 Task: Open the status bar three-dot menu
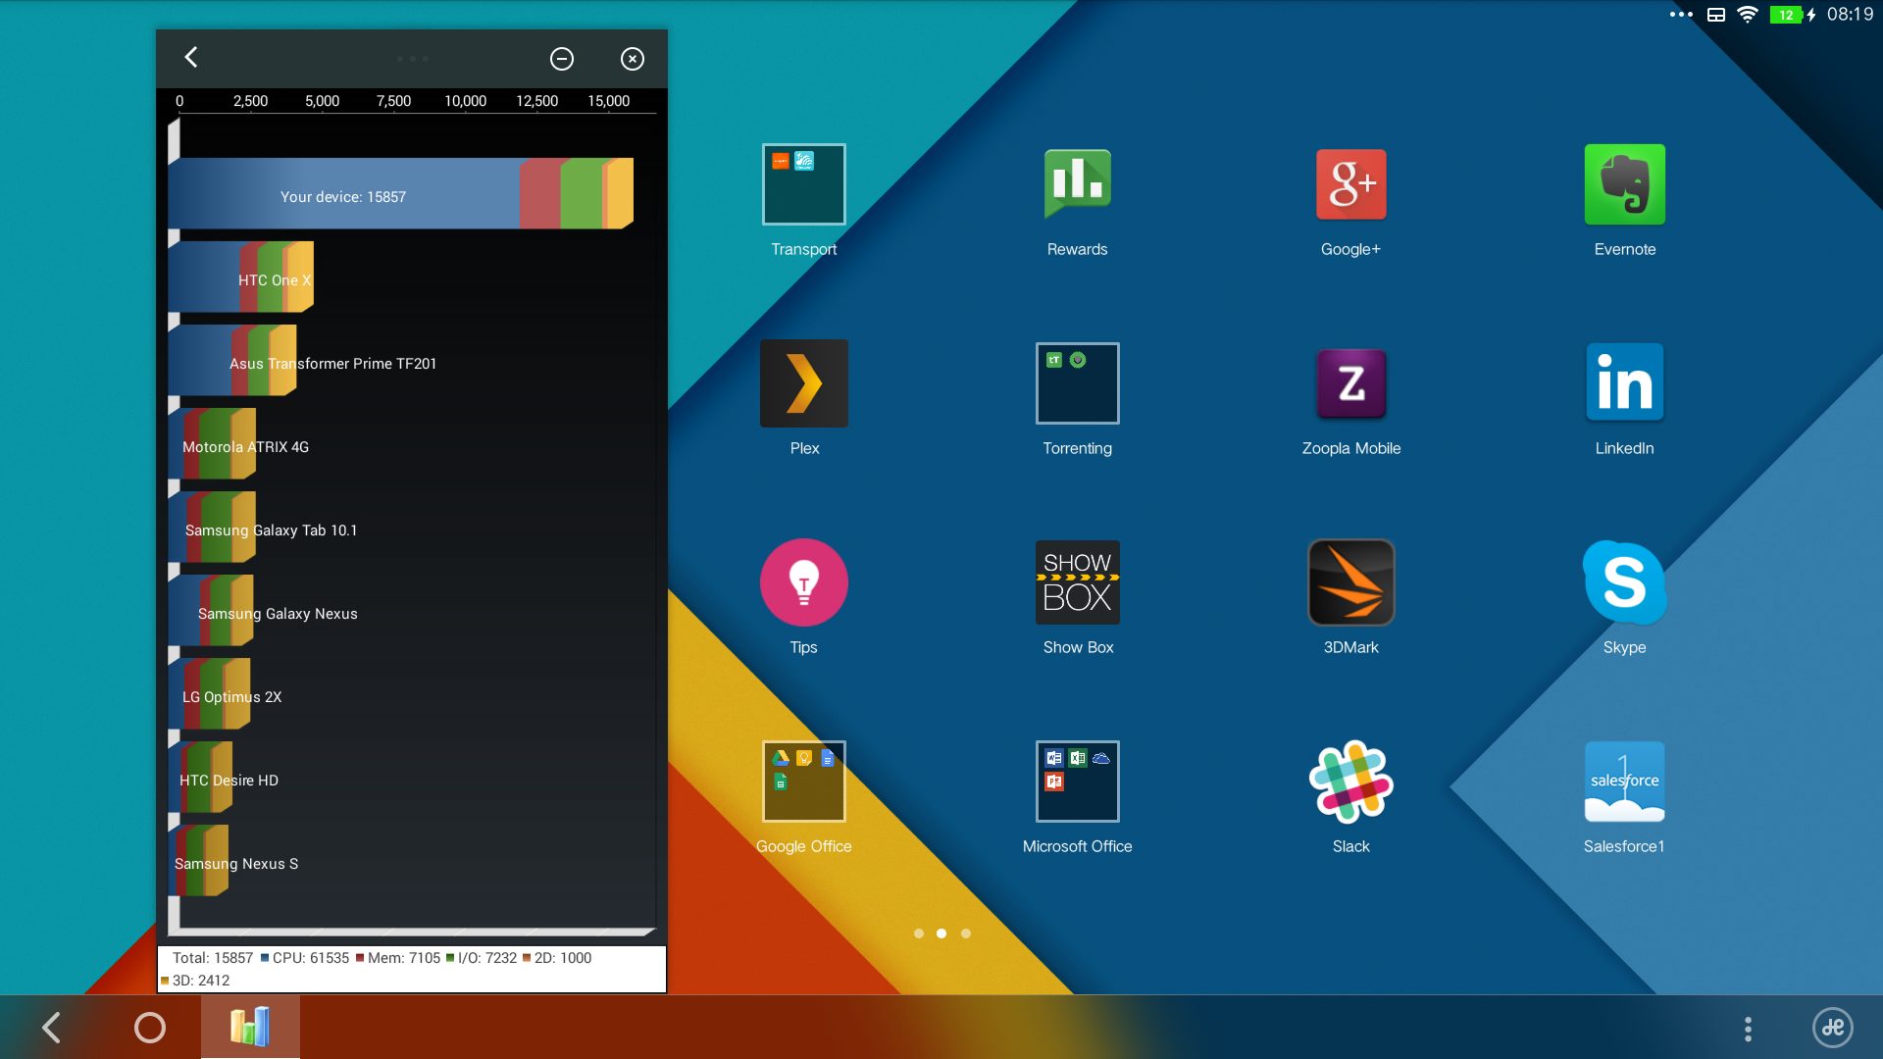pos(1681,15)
